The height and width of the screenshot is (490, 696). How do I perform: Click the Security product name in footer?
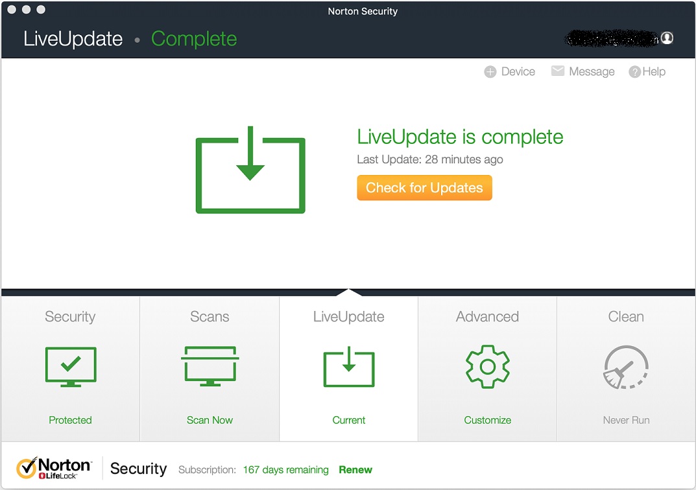point(139,469)
